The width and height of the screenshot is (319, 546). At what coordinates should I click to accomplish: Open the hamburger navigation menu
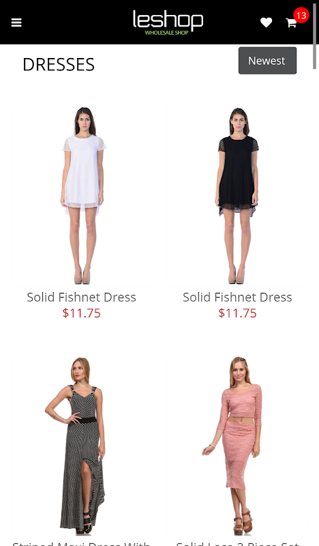pos(16,23)
